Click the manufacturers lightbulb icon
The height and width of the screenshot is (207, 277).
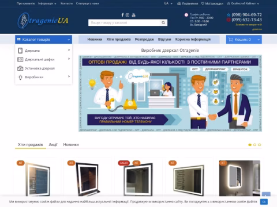[20, 77]
